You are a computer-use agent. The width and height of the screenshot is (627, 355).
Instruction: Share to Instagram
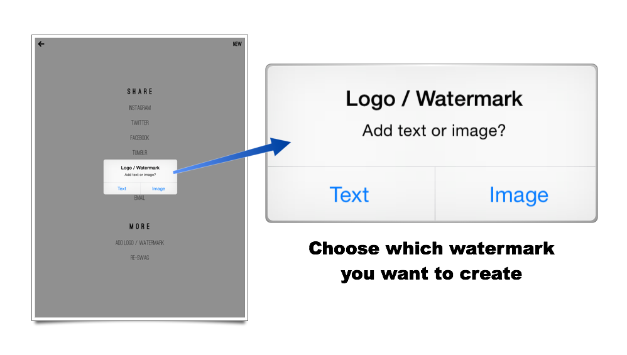click(x=139, y=108)
